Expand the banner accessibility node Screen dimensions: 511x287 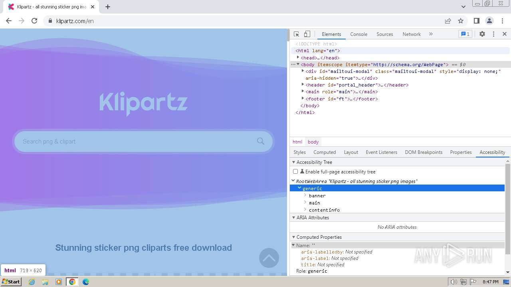305,195
